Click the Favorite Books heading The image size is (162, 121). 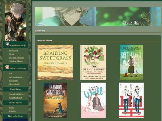pyautogui.click(x=44, y=40)
